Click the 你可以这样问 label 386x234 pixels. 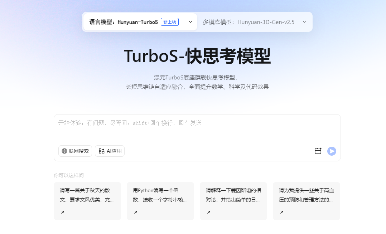pyautogui.click(x=69, y=175)
